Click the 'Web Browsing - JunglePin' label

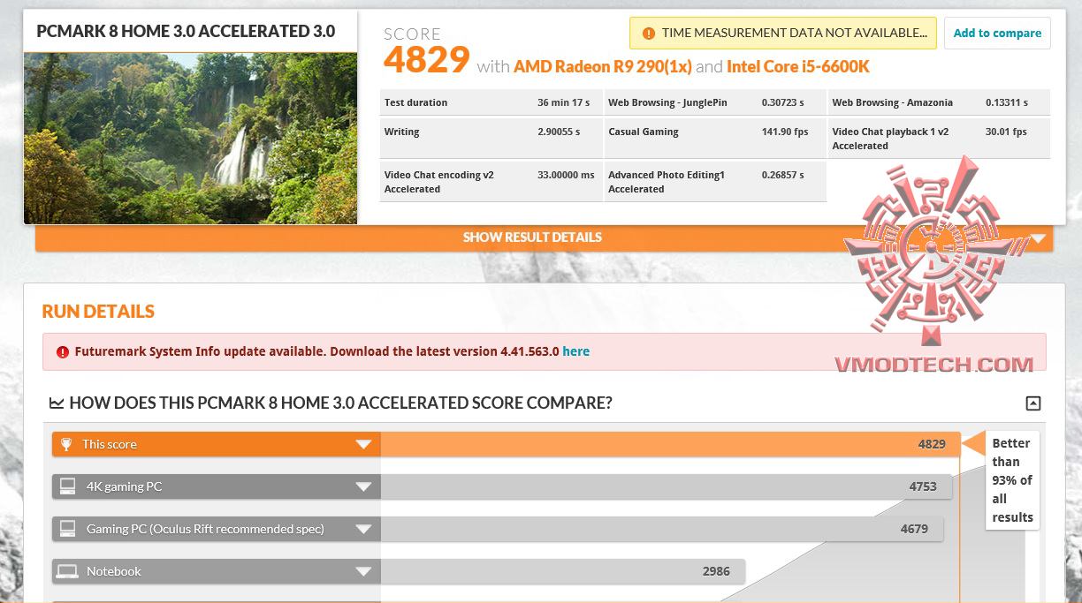pos(667,102)
